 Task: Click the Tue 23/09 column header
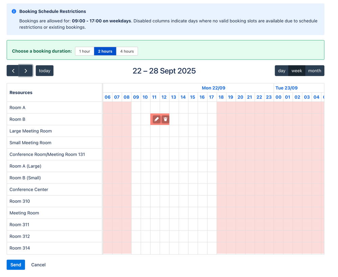[x=287, y=88]
